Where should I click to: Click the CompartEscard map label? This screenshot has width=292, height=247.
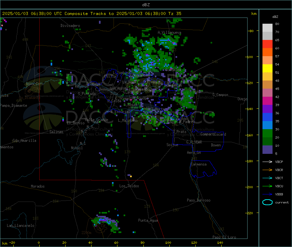pos(213,134)
